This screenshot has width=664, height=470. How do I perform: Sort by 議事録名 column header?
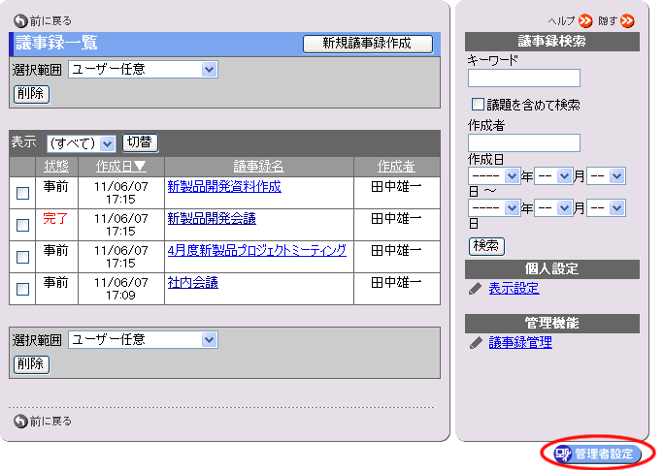(258, 167)
